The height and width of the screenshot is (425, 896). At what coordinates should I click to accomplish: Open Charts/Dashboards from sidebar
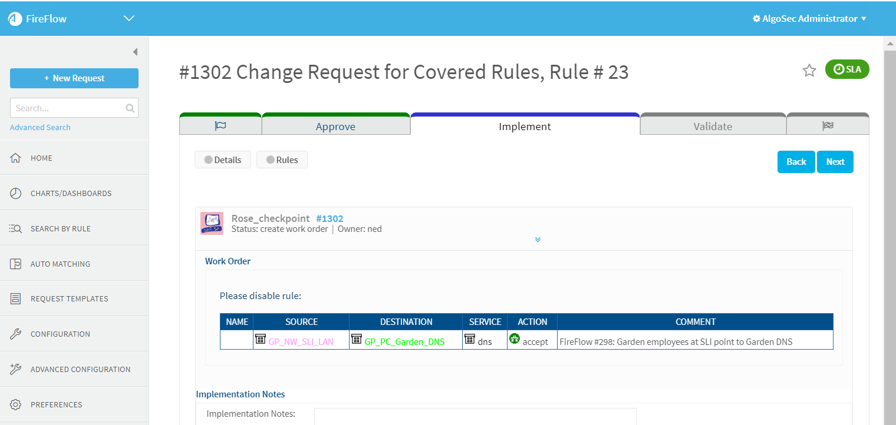[x=71, y=193]
